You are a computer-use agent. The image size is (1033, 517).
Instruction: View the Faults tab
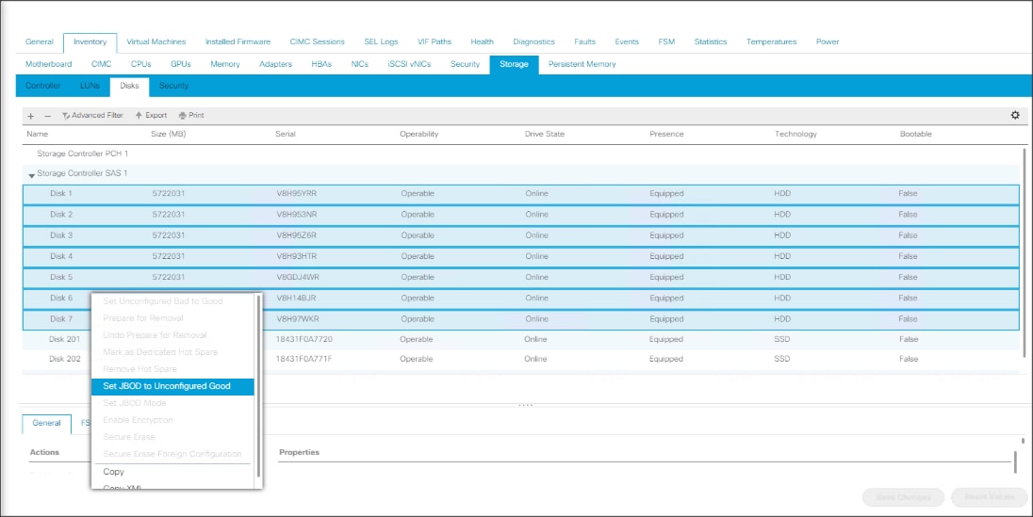click(x=584, y=41)
